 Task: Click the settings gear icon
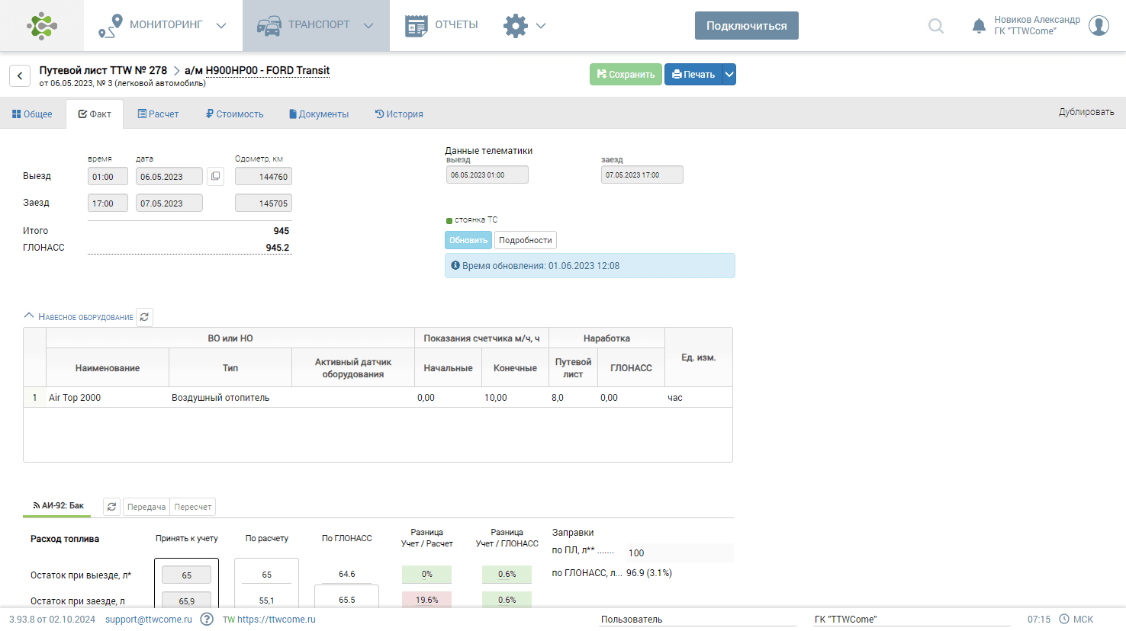tap(516, 25)
